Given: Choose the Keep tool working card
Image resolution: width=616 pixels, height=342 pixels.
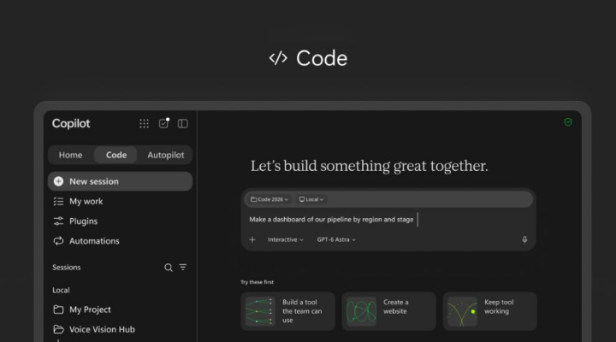Looking at the screenshot, I should pos(490,311).
